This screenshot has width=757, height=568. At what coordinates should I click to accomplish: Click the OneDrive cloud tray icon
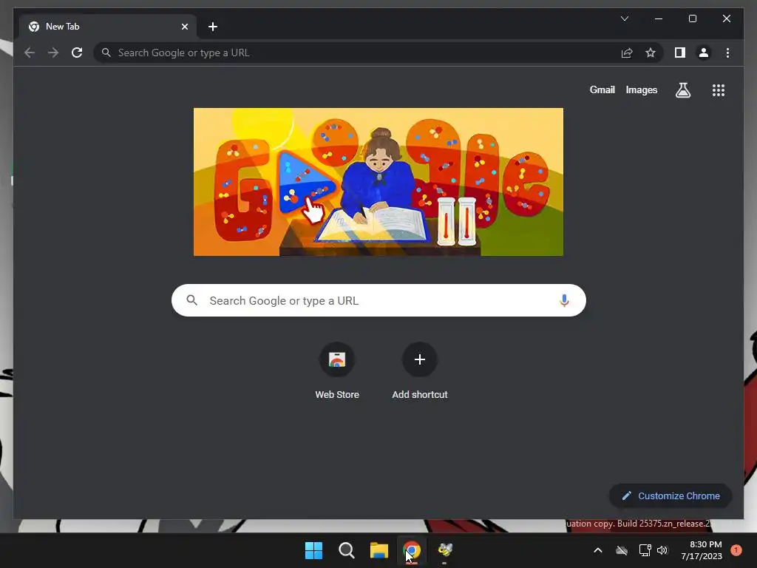pyautogui.click(x=621, y=550)
